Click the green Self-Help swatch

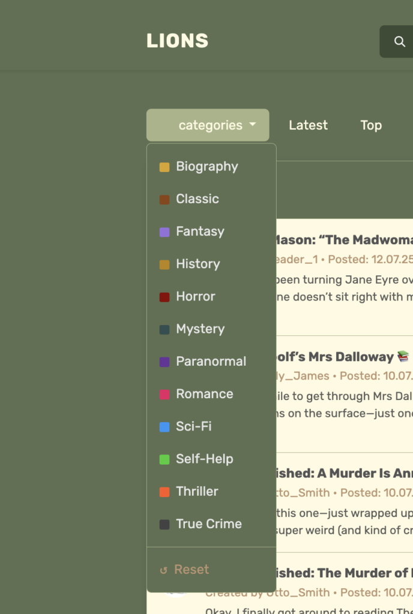[x=164, y=459]
